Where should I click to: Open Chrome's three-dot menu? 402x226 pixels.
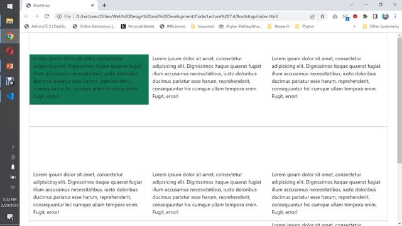(395, 16)
